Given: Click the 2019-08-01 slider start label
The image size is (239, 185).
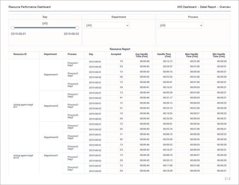Looking at the screenshot, I should (x=18, y=34).
